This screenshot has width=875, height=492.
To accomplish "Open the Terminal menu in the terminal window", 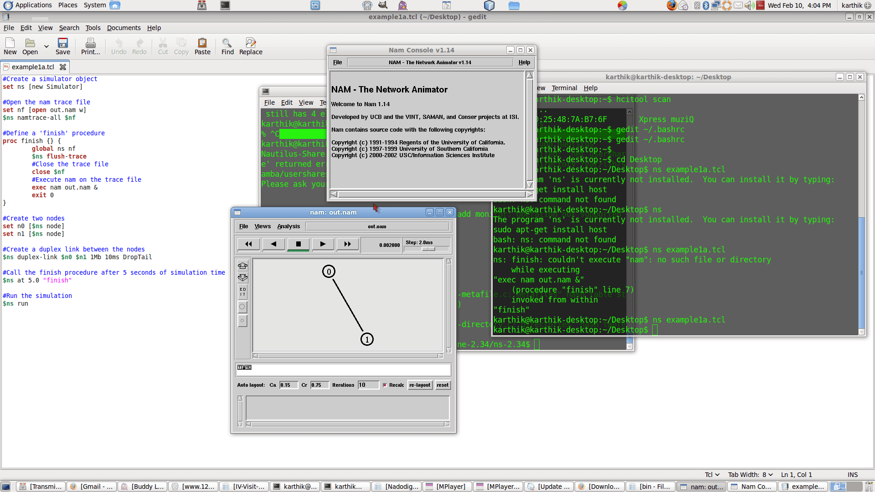I will pyautogui.click(x=564, y=88).
